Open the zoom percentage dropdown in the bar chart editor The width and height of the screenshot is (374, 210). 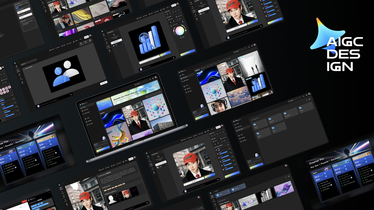pos(168,7)
